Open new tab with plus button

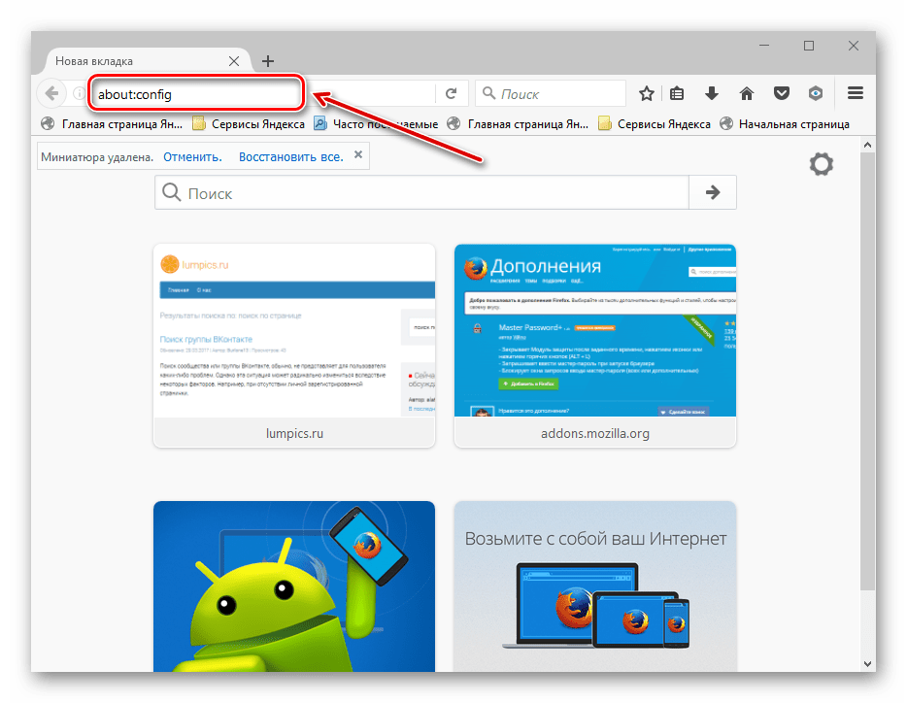pos(268,61)
